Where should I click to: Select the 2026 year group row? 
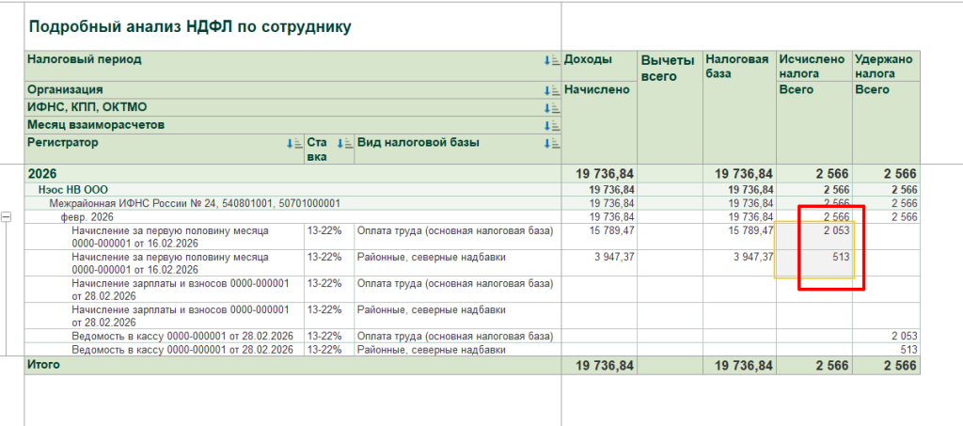click(42, 174)
